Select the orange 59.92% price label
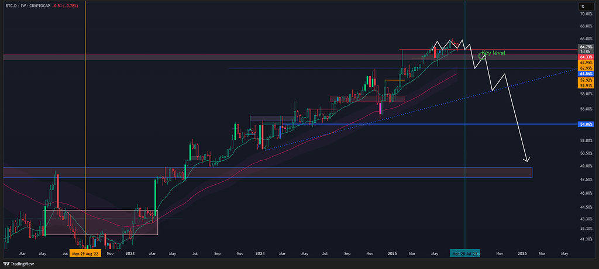The image size is (599, 269). coord(586,80)
